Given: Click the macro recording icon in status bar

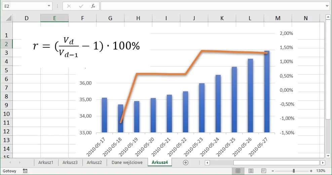Looking at the screenshot, I should pos(25,171).
